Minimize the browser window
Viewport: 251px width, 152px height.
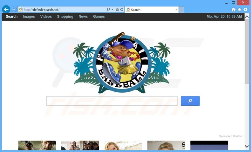226,3
